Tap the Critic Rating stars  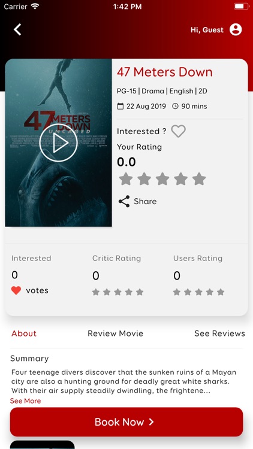pyautogui.click(x=118, y=292)
